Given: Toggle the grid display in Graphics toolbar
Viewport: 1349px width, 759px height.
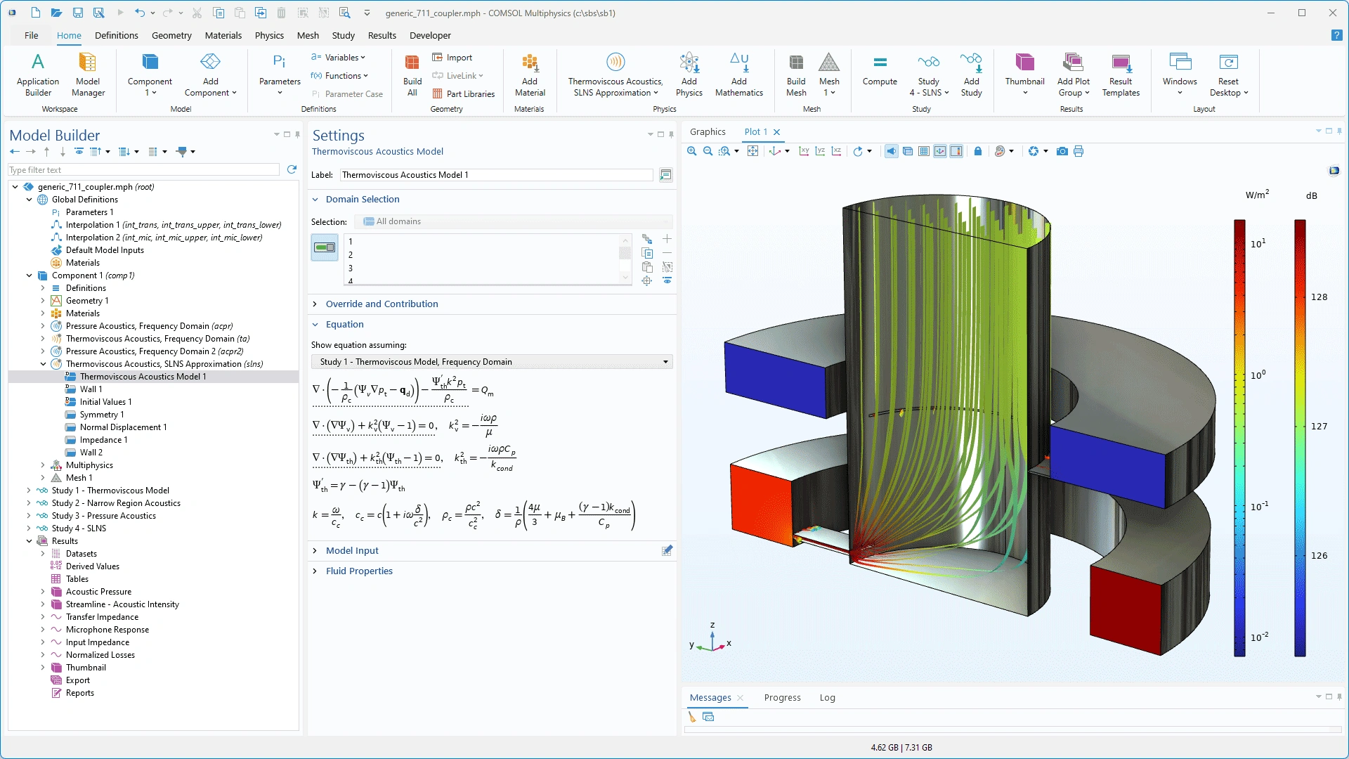Looking at the screenshot, I should (x=924, y=151).
